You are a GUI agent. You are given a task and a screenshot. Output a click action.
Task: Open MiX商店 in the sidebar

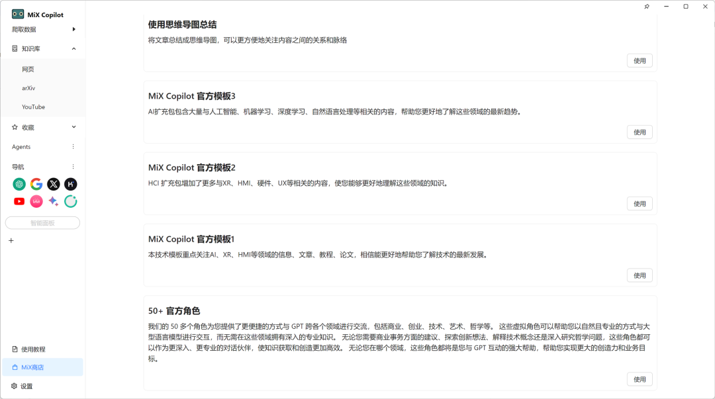42,367
